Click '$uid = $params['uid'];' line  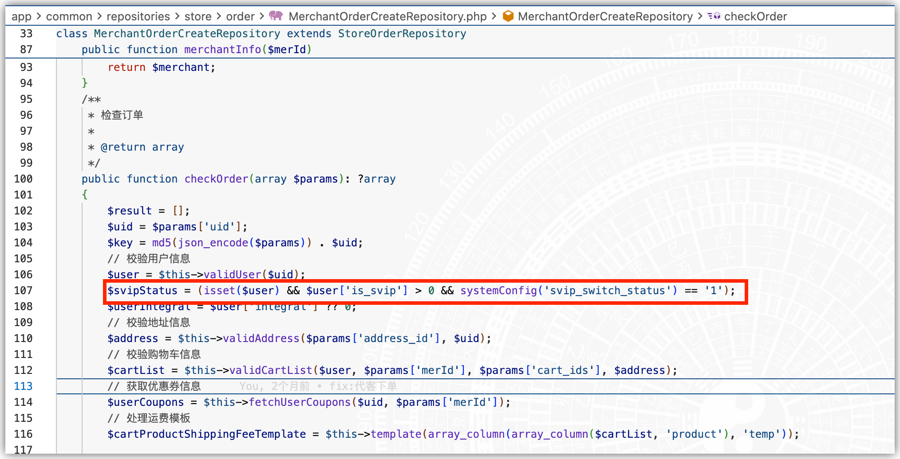(178, 227)
